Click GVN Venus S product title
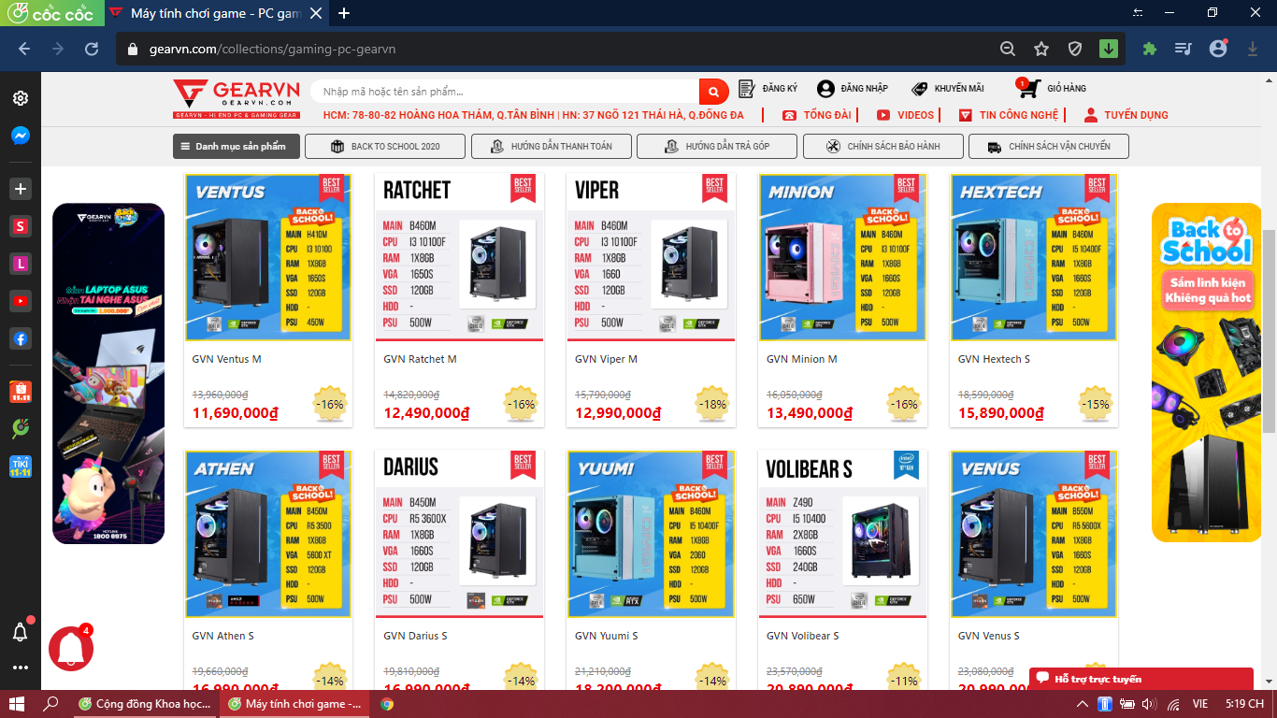This screenshot has height=718, width=1277. [989, 636]
